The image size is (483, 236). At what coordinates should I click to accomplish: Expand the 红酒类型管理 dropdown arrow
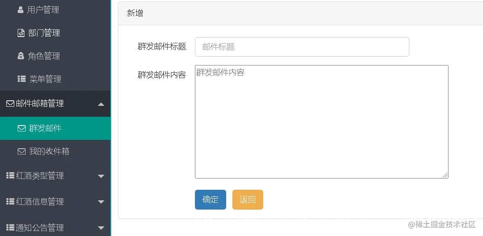[101, 176]
